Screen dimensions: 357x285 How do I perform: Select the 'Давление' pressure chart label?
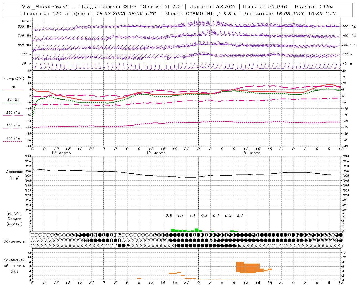15,172
